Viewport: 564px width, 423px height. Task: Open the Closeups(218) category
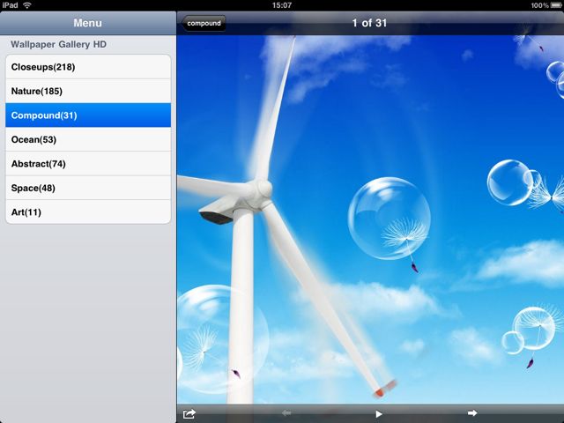point(88,67)
